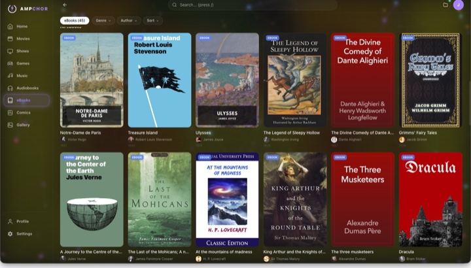This screenshot has width=471, height=268.
Task: Click H. P. Lovecraft author avatar
Action: click(x=199, y=259)
